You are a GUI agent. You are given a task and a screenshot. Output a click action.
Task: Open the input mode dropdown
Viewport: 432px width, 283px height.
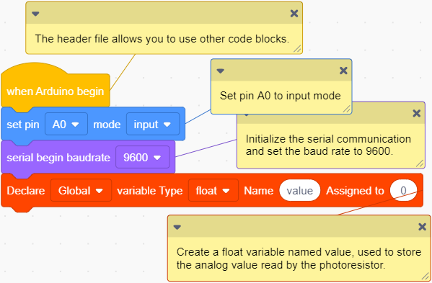tap(153, 125)
